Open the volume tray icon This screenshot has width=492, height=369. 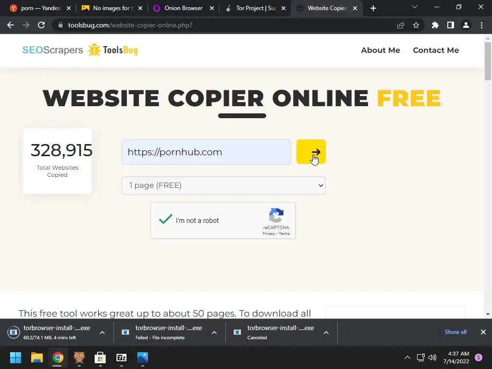[x=432, y=357]
